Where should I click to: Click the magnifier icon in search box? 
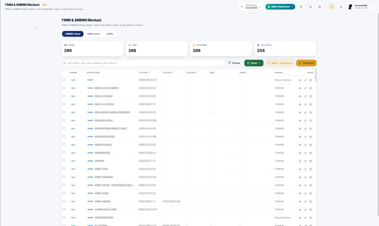[65, 63]
